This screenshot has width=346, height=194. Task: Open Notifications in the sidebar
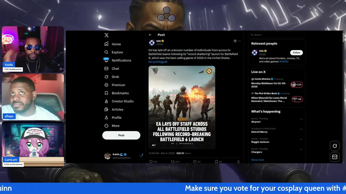click(118, 60)
